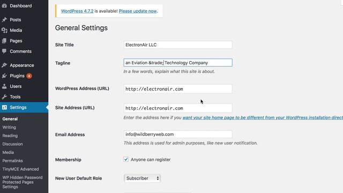Click the Anyone can register label text

[151, 160]
